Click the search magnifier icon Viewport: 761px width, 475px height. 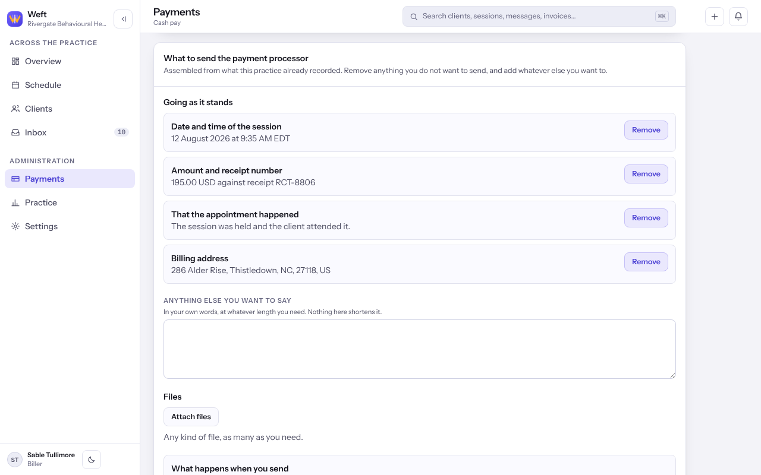[x=414, y=17]
